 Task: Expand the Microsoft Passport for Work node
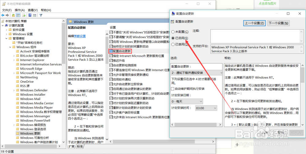point(14,73)
